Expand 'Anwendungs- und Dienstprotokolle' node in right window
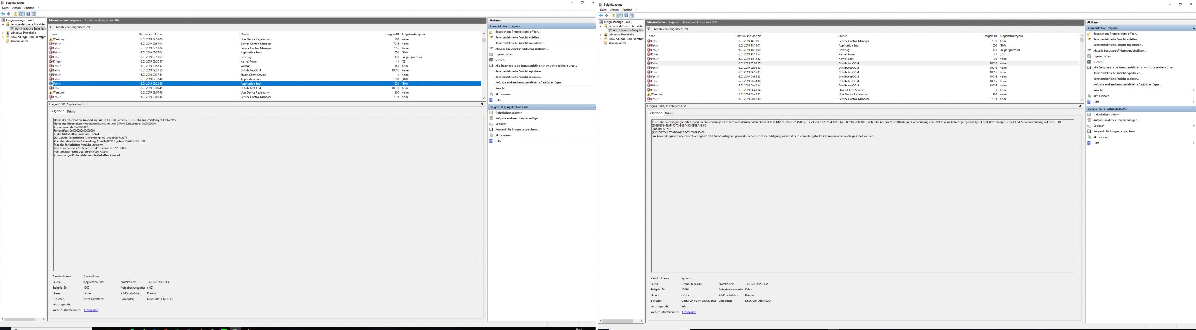1196x330 pixels. point(601,39)
